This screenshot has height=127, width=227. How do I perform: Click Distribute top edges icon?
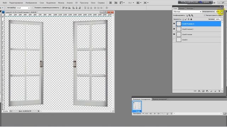coord(85,8)
